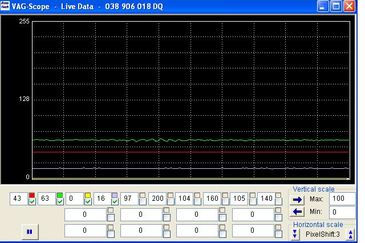Click the pause button for live data
365x243 pixels.
[29, 232]
